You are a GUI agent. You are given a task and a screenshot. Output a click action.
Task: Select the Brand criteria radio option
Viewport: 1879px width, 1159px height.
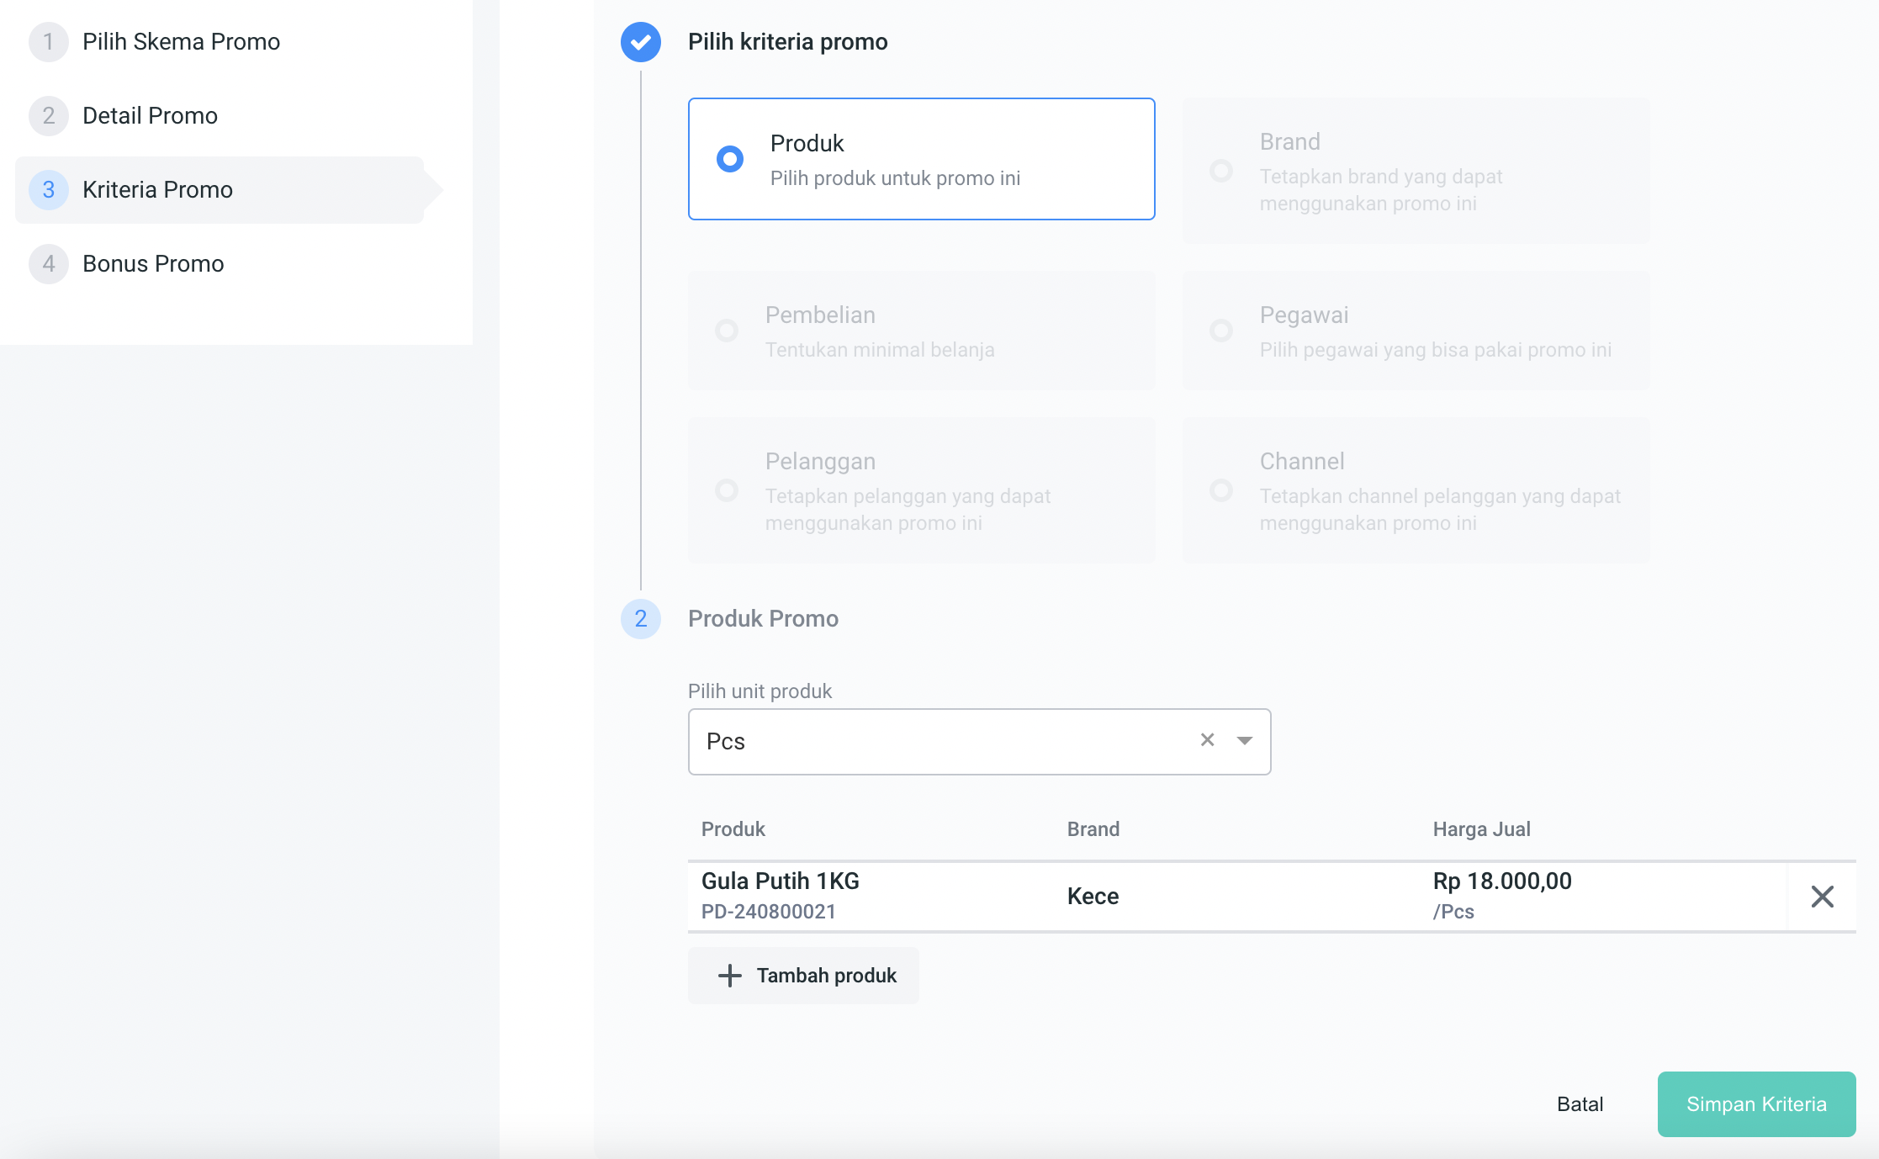pos(1221,172)
